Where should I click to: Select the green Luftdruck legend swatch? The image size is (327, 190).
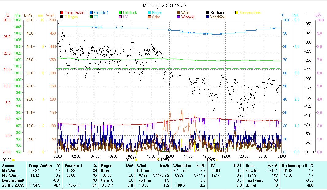pyautogui.click(x=120, y=13)
